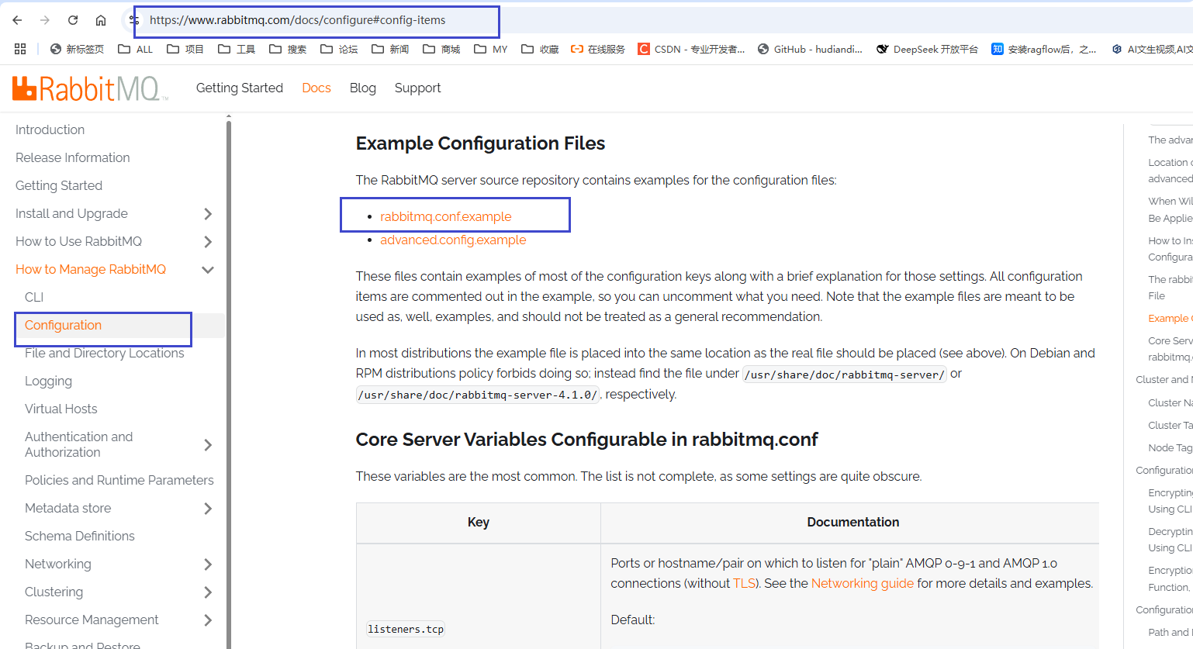
Task: Open Getting Started sidebar item
Action: [x=59, y=185]
